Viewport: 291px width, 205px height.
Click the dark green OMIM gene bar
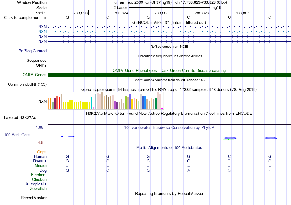coord(169,75)
